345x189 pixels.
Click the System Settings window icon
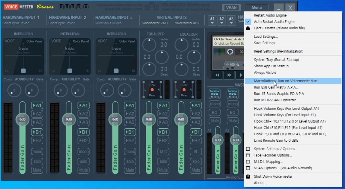(x=248, y=149)
